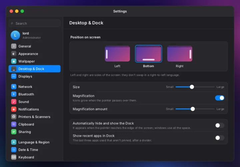
Task: Select the Bottom dock position thumbnail
Action: [148, 54]
